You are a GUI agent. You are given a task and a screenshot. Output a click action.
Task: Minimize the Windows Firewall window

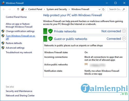pos(107,3)
